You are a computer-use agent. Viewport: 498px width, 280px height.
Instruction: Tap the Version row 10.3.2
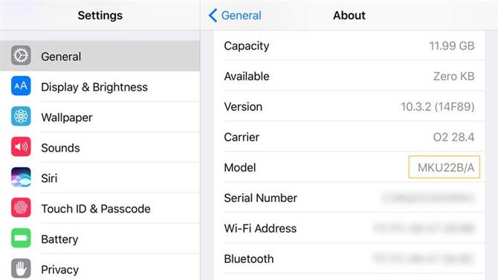(x=349, y=107)
